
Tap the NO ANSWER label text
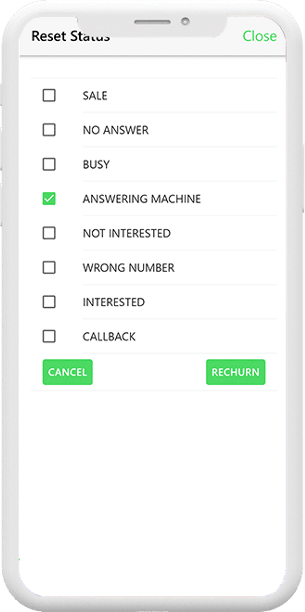coord(116,130)
